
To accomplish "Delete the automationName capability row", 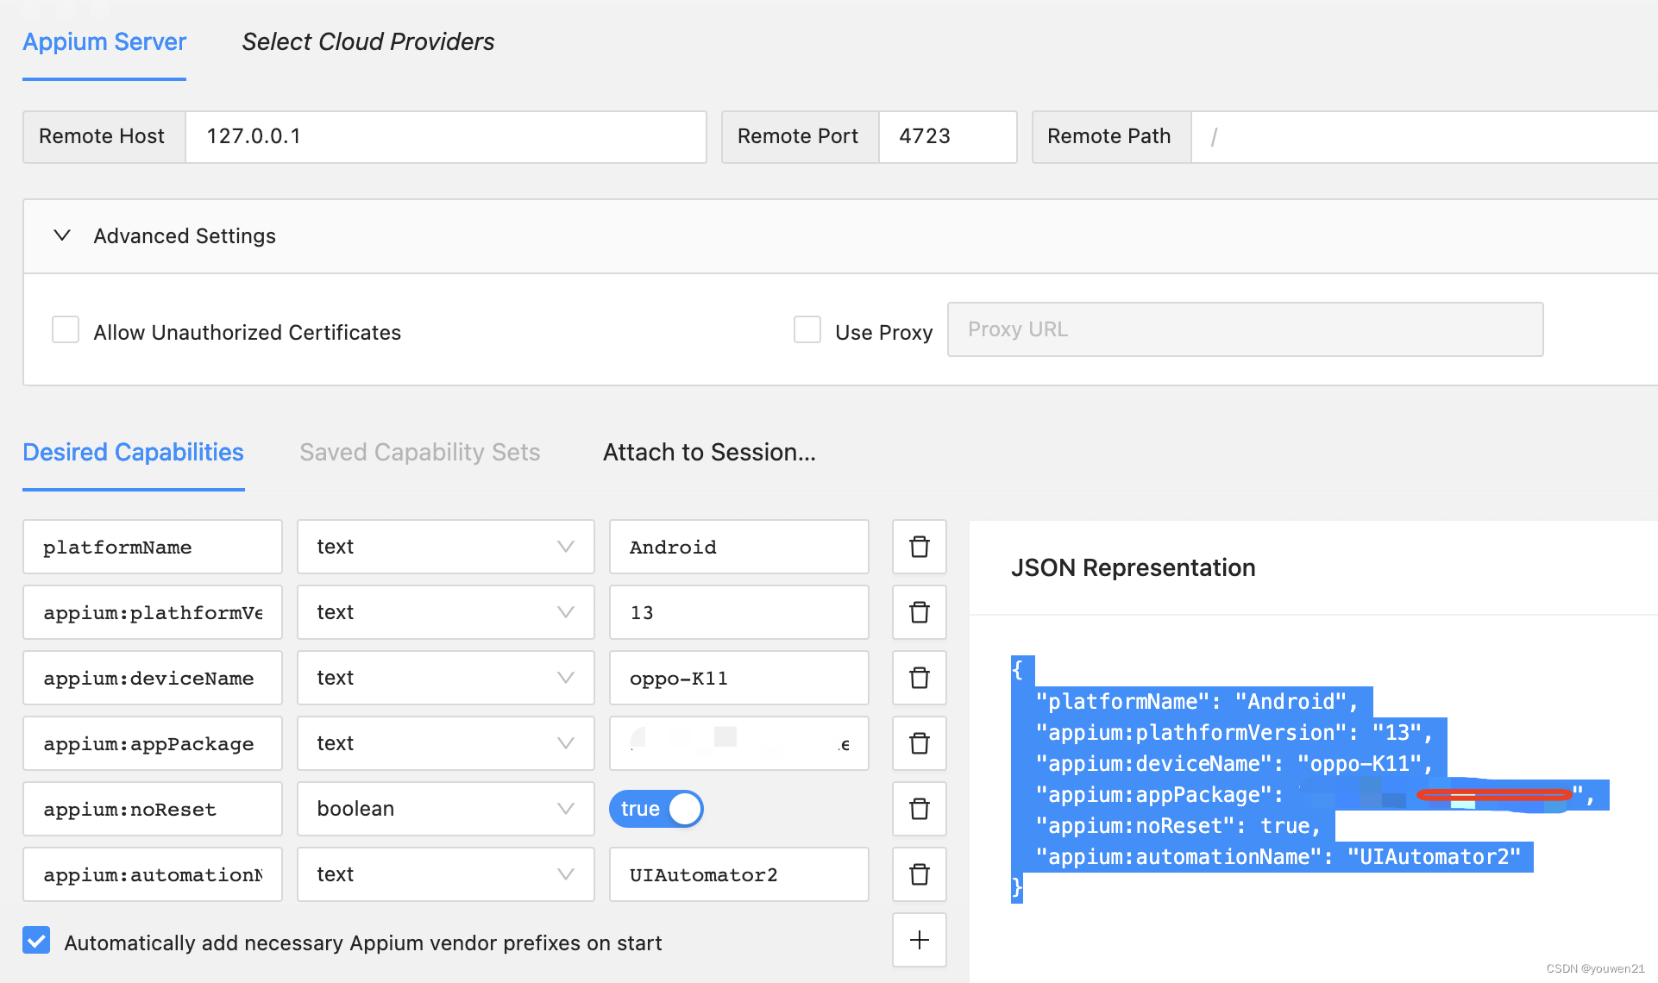I will click(x=919, y=874).
